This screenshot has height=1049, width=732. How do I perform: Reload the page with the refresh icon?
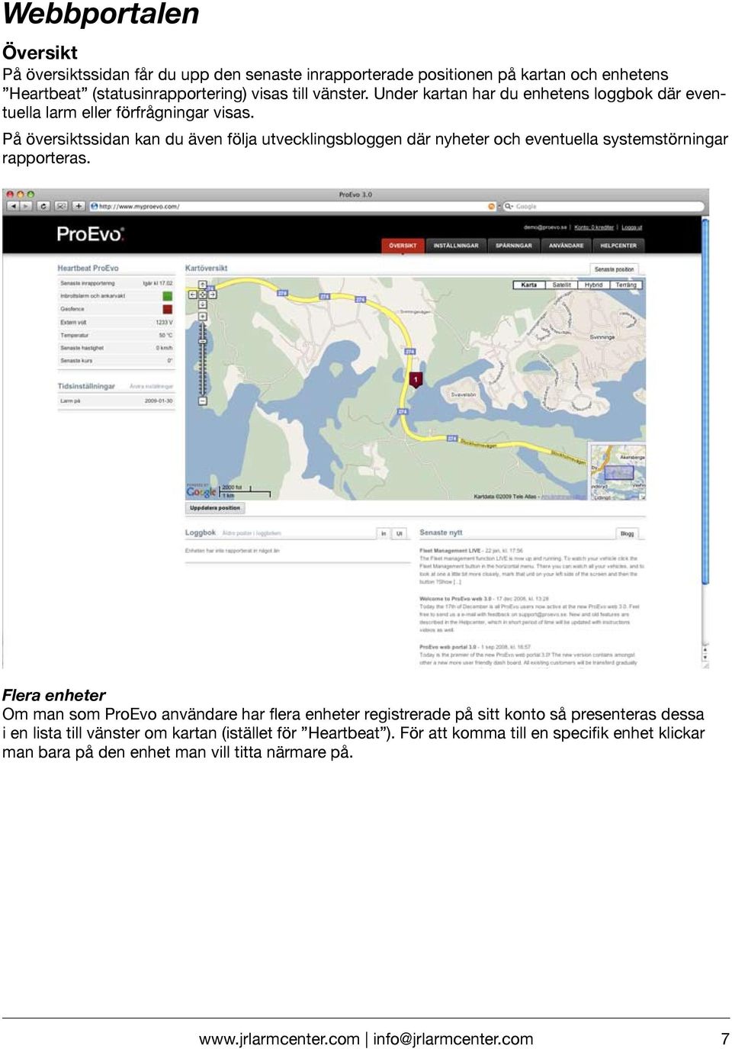pyautogui.click(x=43, y=206)
